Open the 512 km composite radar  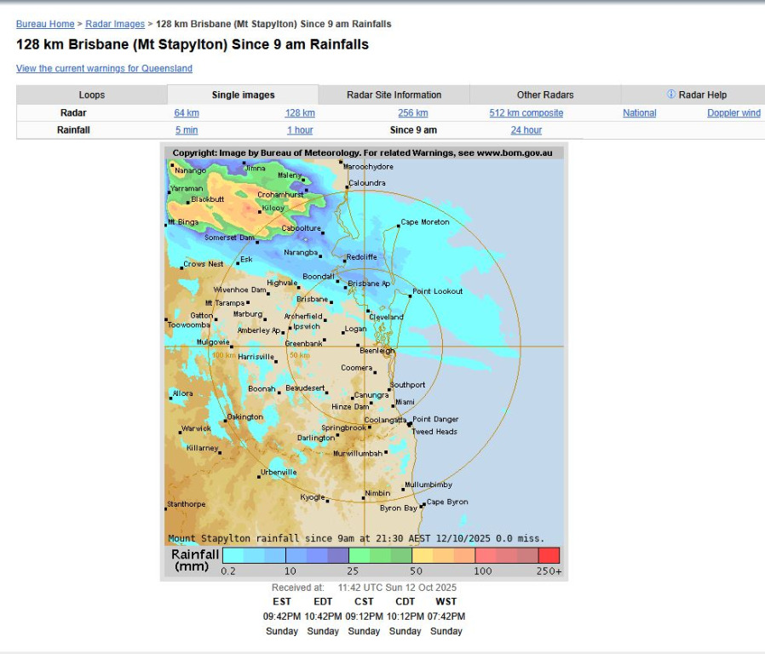click(x=526, y=113)
